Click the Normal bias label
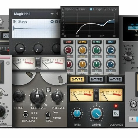Image resolution: width=138 pixels, height=138 pixels. tap(57, 118)
